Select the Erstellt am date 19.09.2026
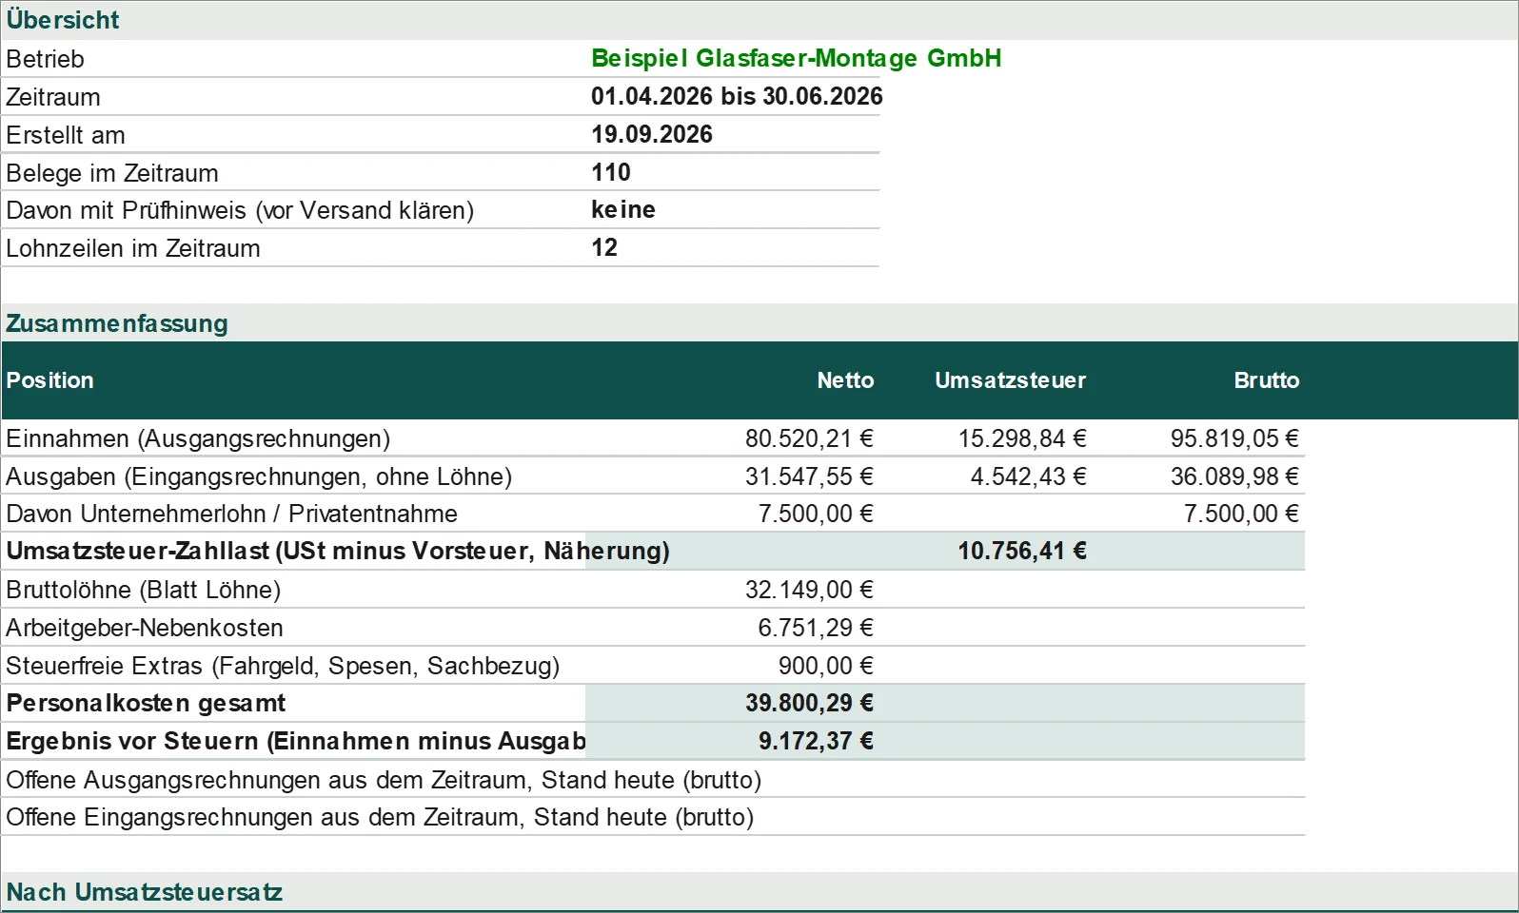This screenshot has width=1519, height=913. 652,134
